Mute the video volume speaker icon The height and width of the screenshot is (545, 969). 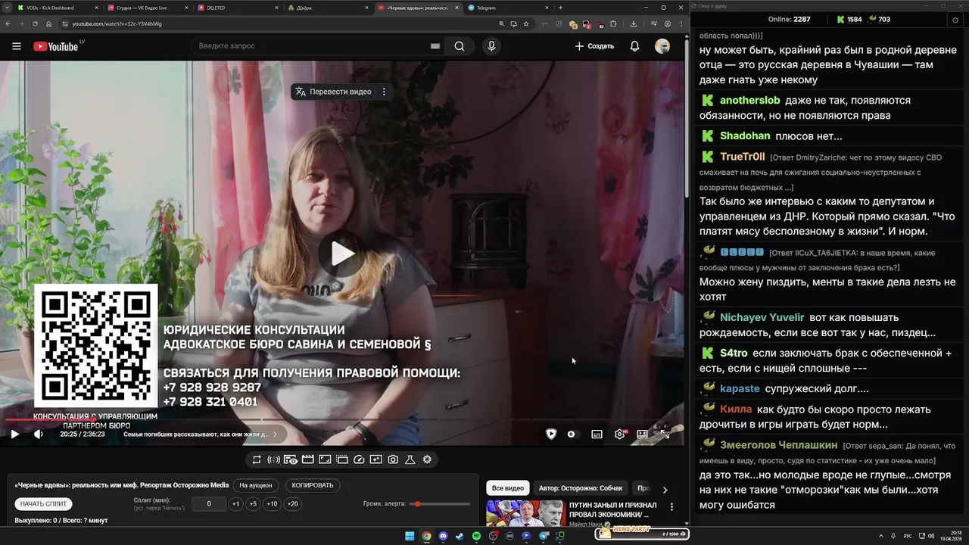[x=38, y=434]
